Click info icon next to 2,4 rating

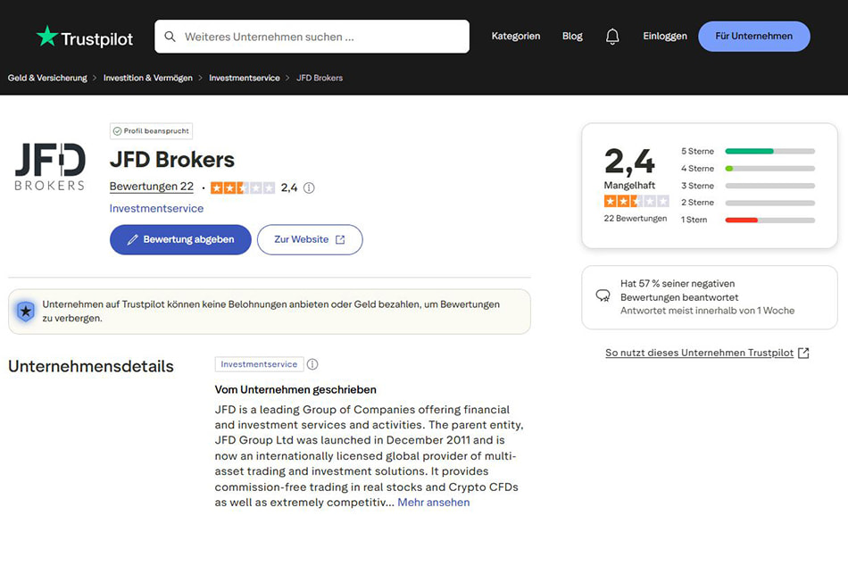(x=309, y=187)
